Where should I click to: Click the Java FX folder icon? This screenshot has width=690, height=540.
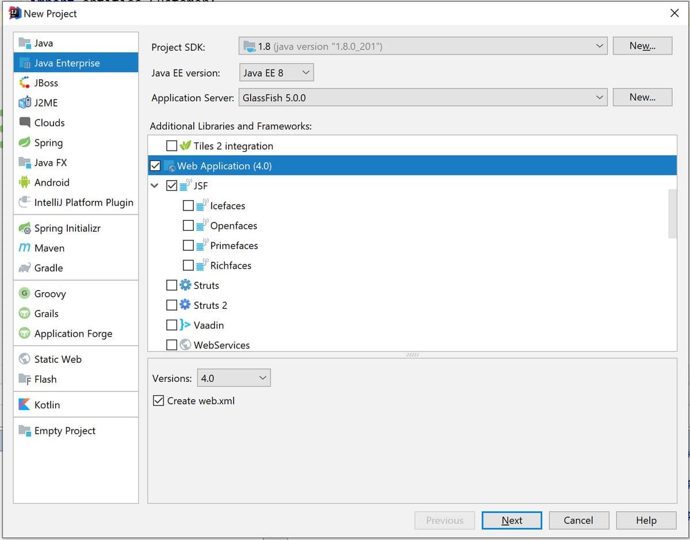pyautogui.click(x=24, y=162)
